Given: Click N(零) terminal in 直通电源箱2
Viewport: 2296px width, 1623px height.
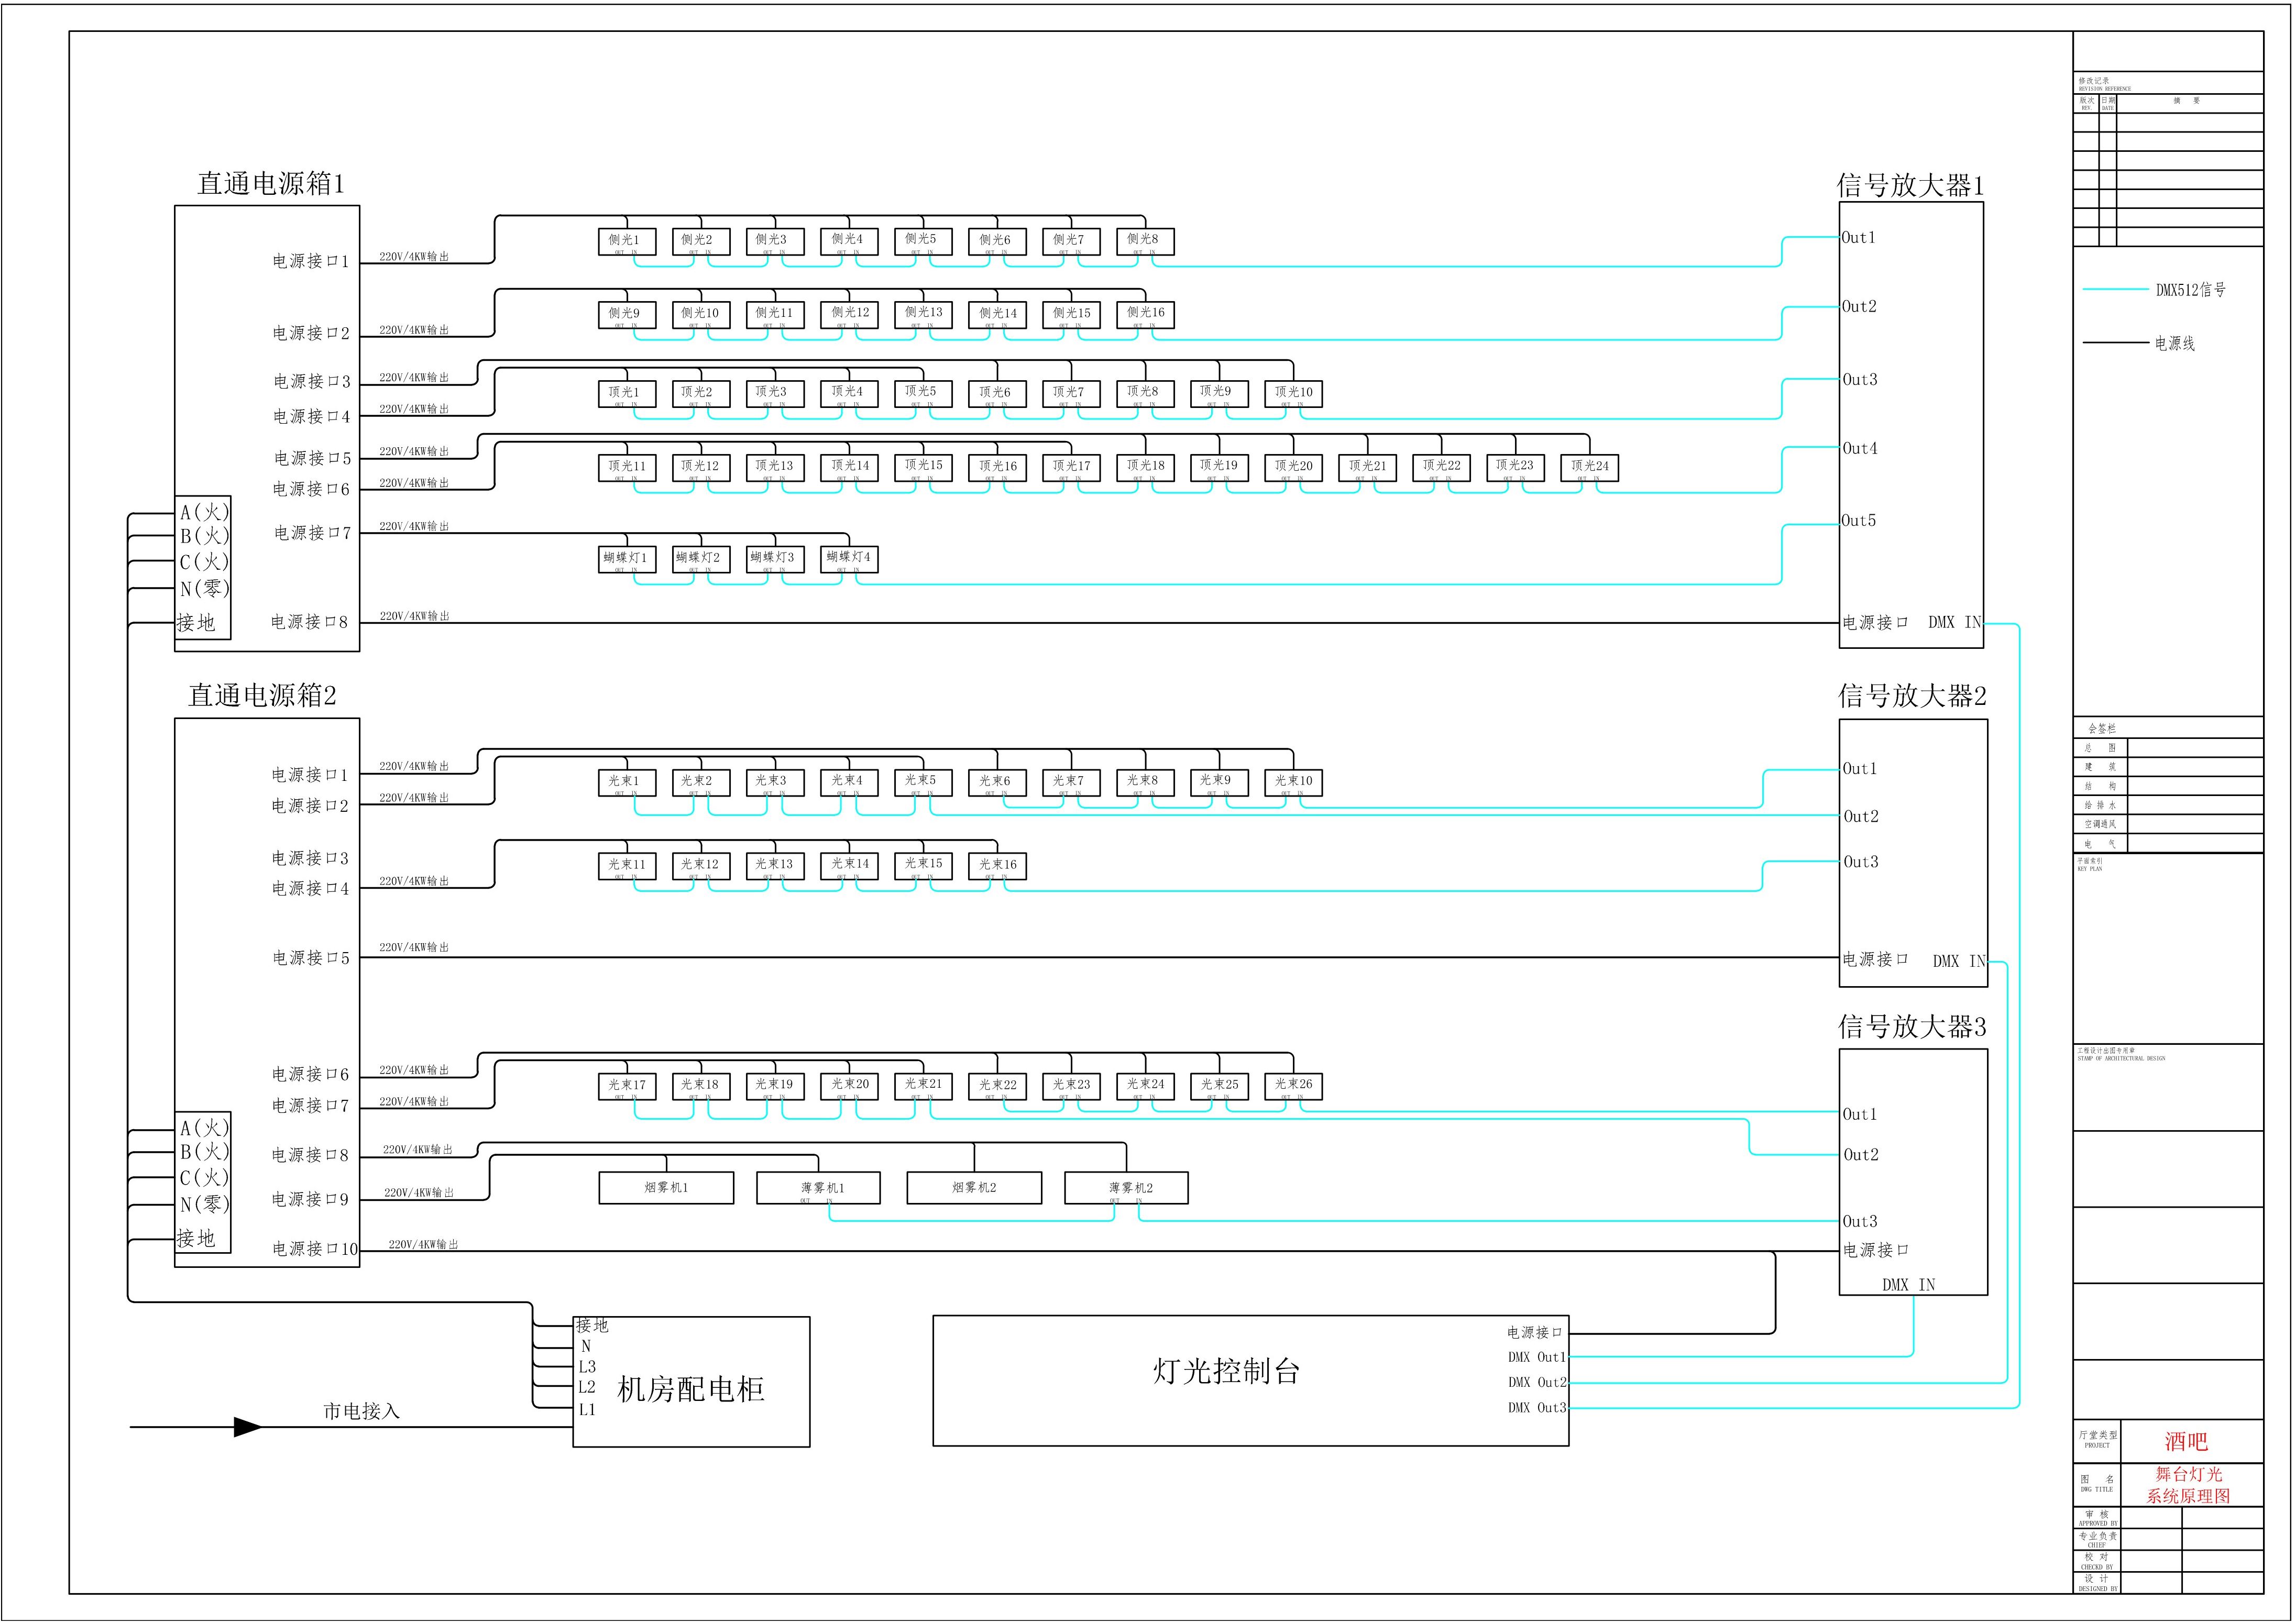Looking at the screenshot, I should [x=205, y=1205].
